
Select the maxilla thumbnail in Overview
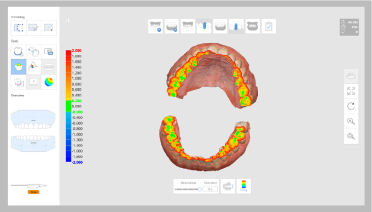click(x=33, y=119)
